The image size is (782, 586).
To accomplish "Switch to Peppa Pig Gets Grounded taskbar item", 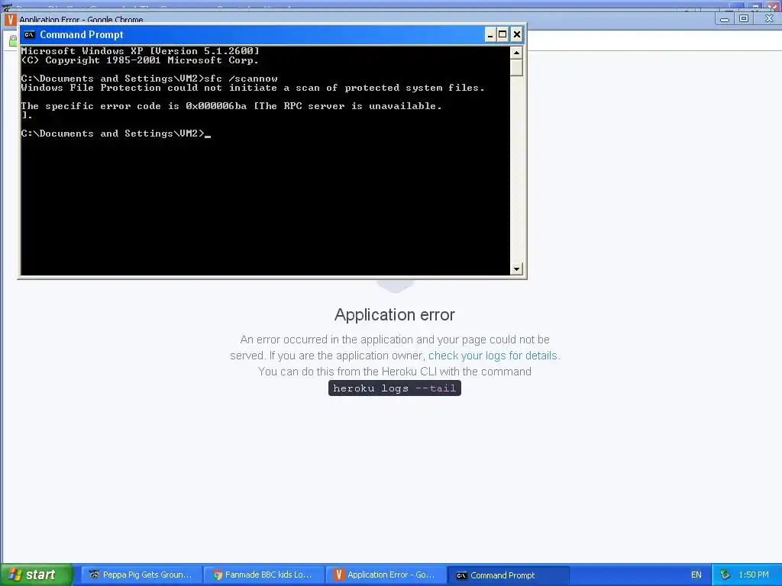I will click(141, 575).
